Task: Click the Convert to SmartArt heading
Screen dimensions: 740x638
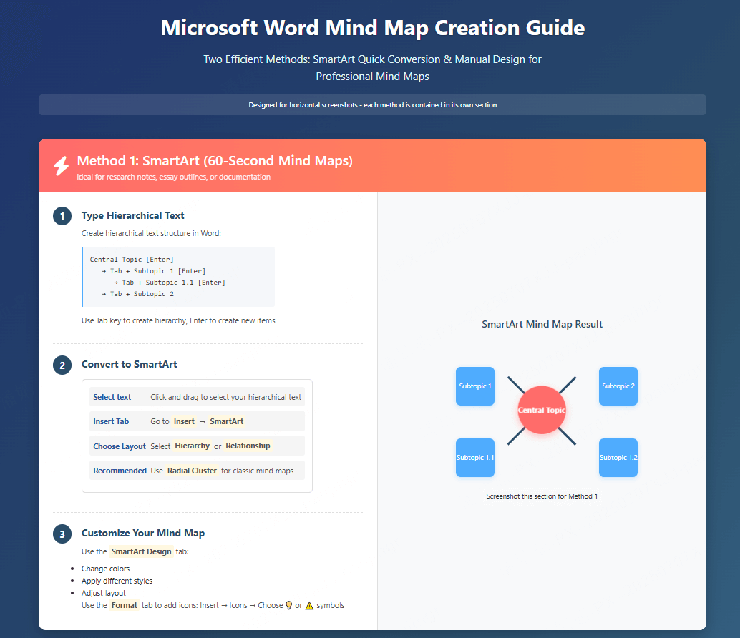Action: (x=130, y=365)
